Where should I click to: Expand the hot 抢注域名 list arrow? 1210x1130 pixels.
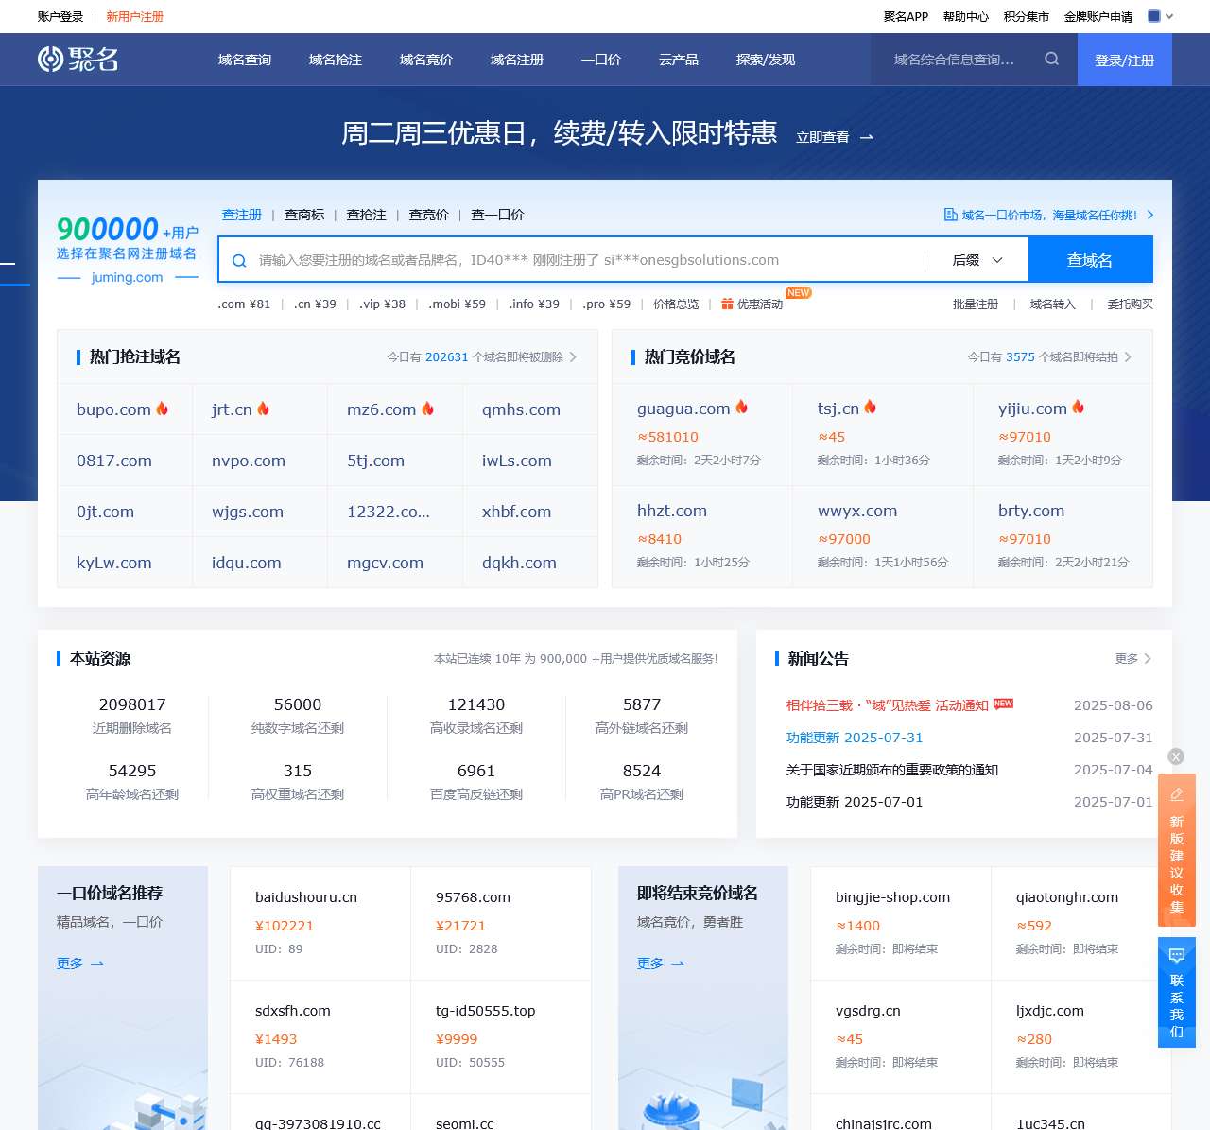573,357
